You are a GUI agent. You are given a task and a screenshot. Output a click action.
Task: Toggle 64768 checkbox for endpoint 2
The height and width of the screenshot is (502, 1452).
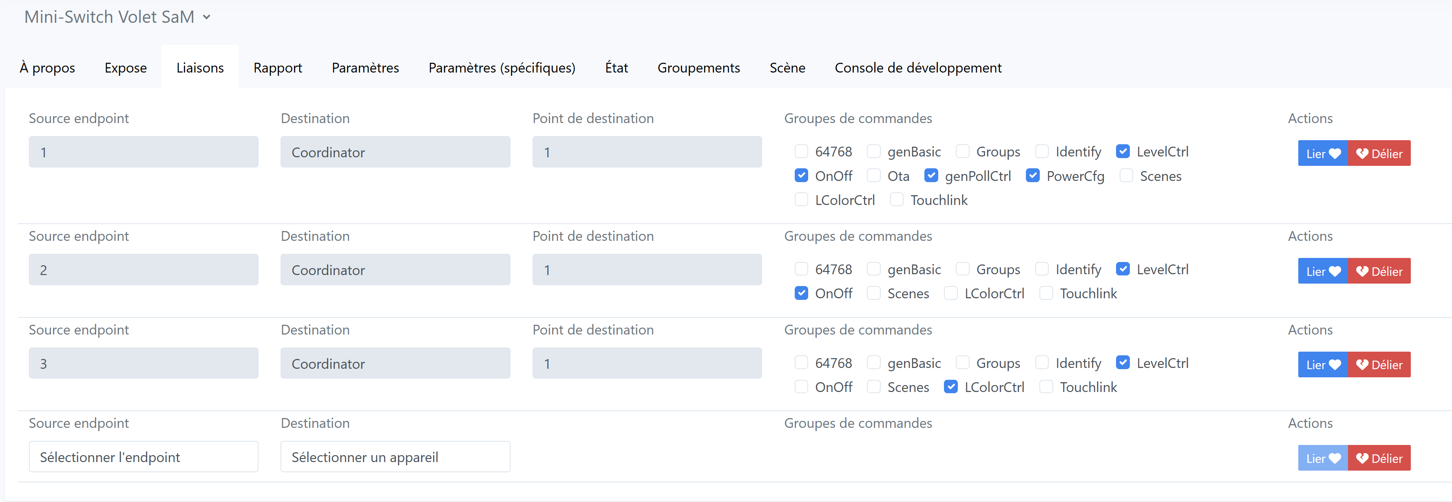tap(801, 269)
